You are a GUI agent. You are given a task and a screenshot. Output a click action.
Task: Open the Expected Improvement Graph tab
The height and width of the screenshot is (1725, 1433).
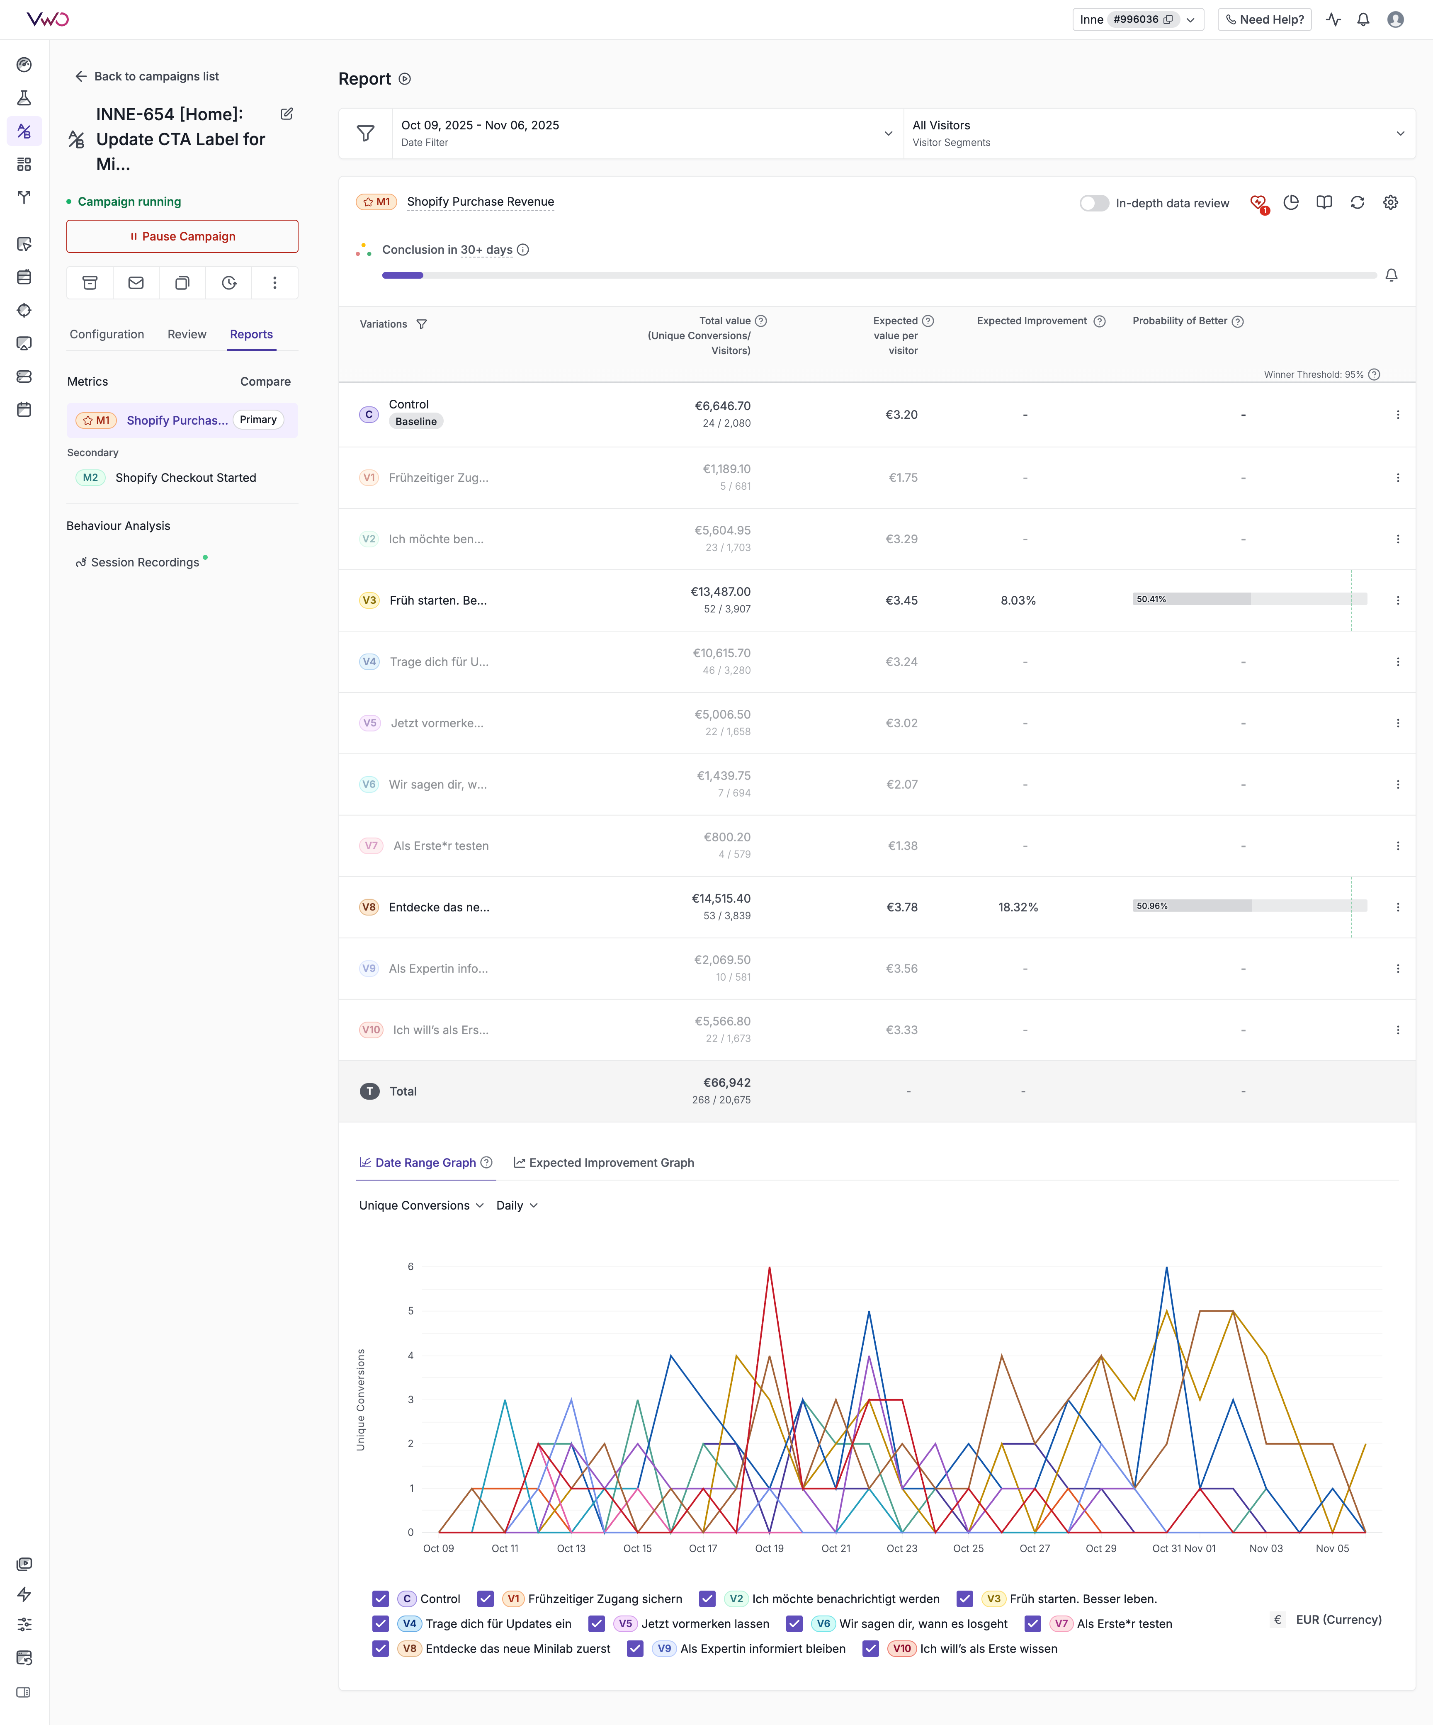(x=604, y=1162)
